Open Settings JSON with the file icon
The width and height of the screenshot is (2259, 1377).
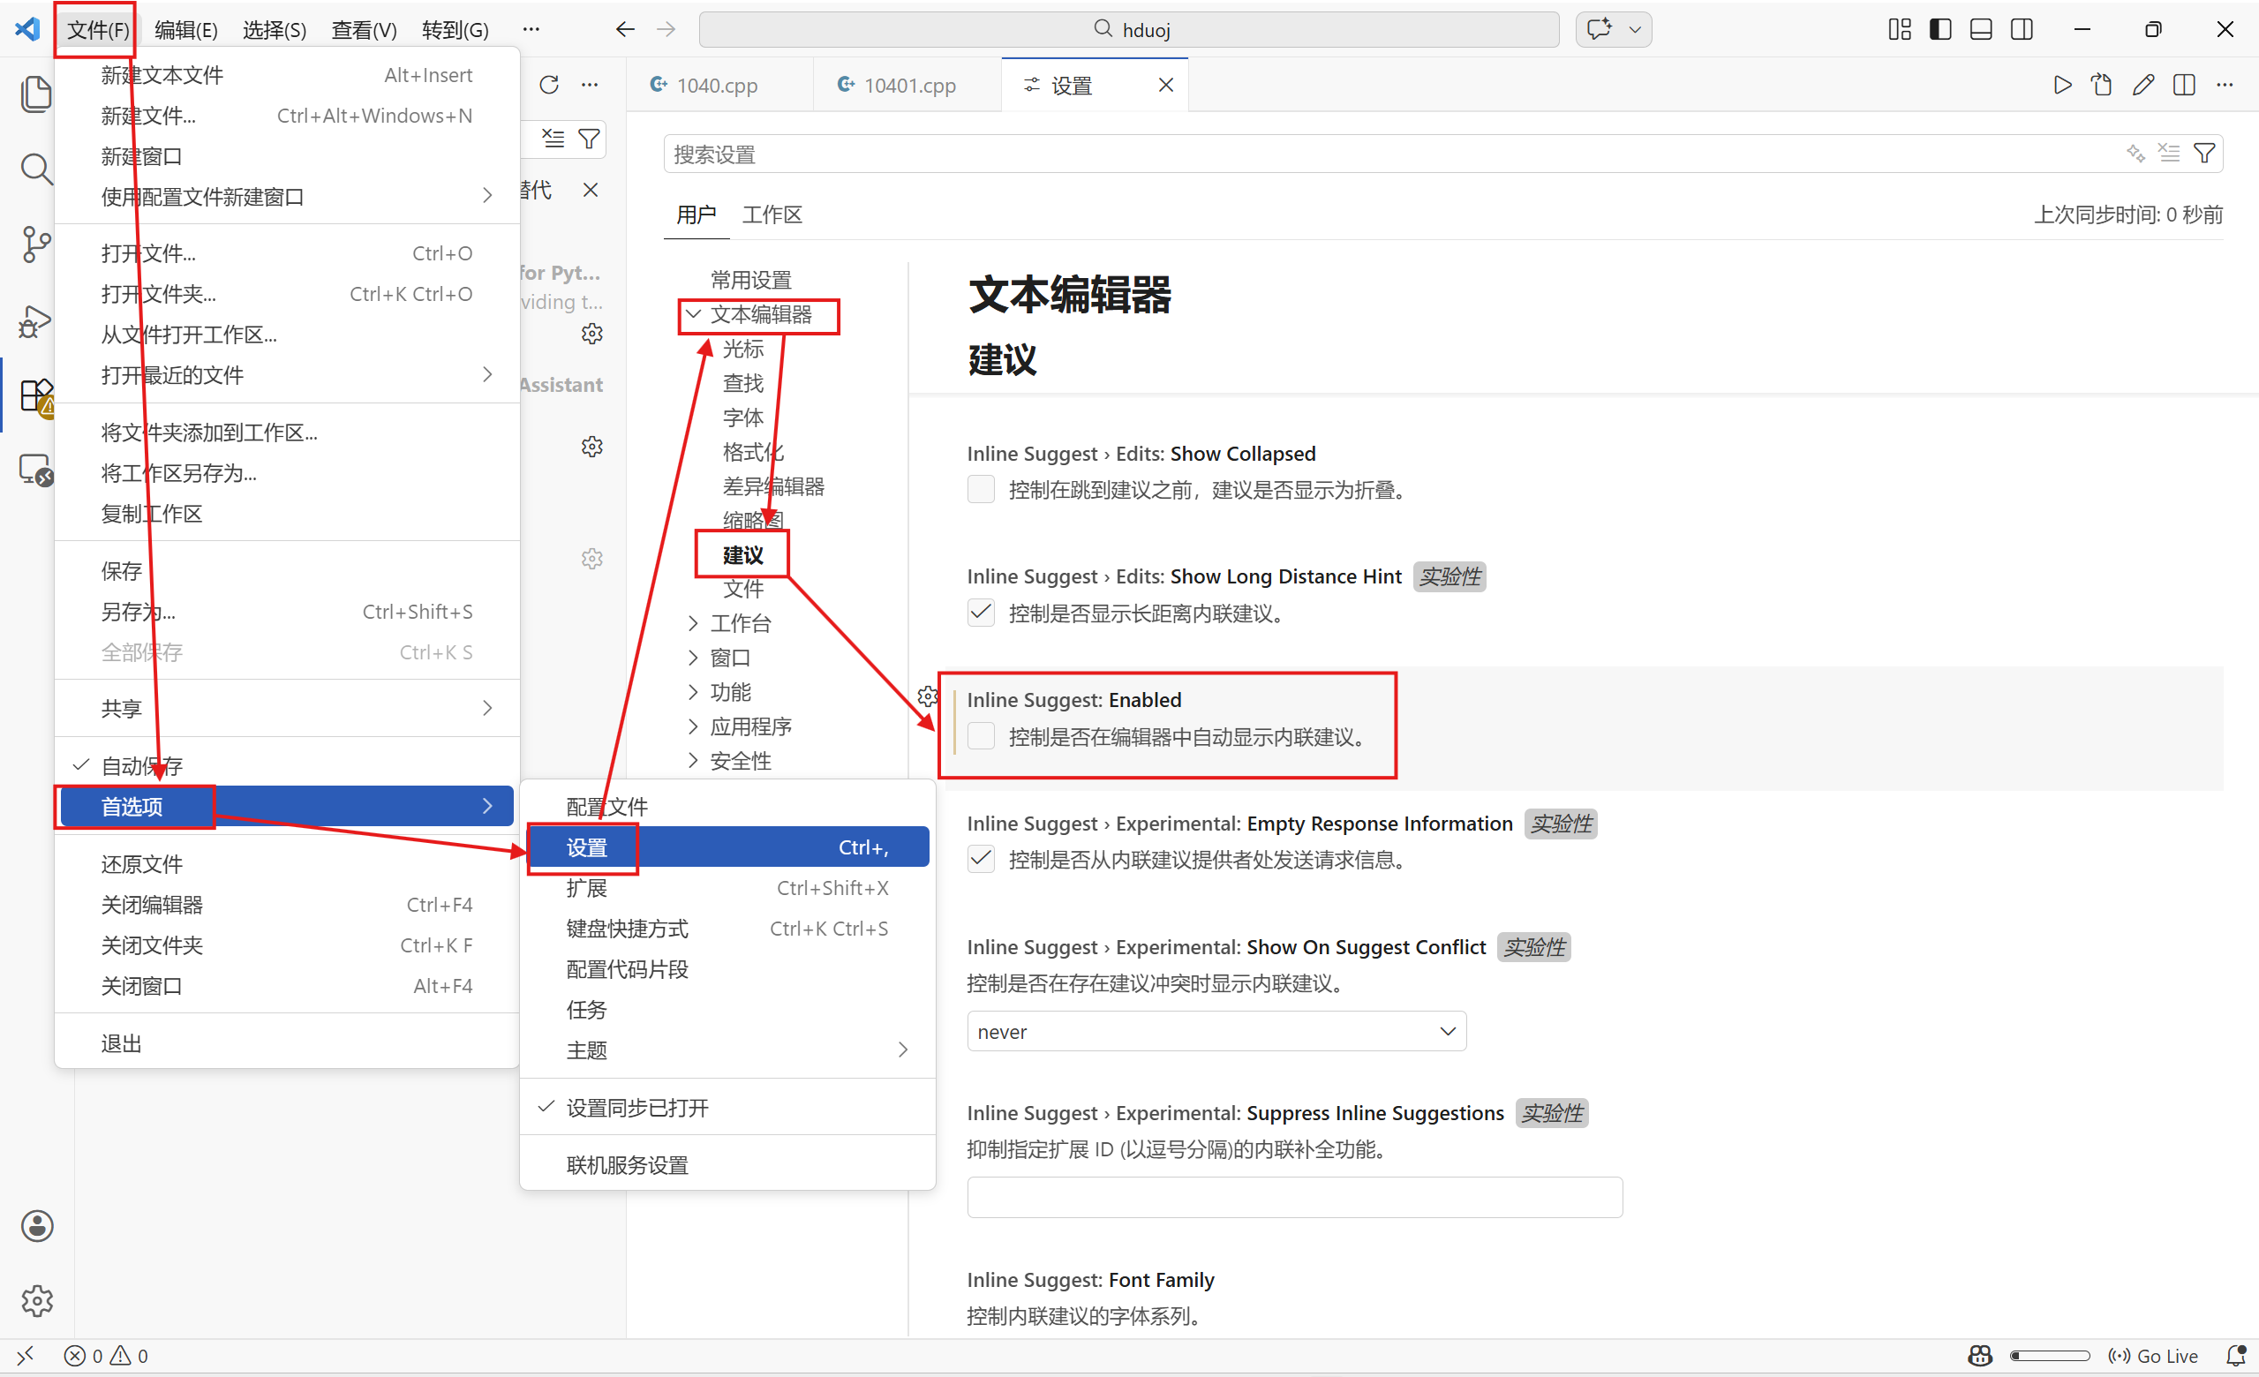click(2101, 86)
